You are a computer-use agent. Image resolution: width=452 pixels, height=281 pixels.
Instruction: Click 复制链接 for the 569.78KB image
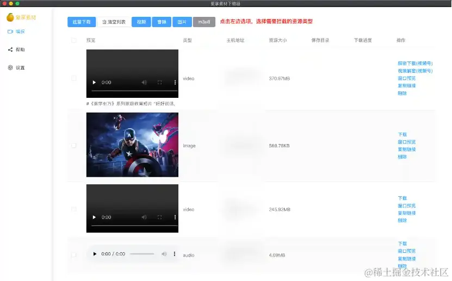[407, 149]
